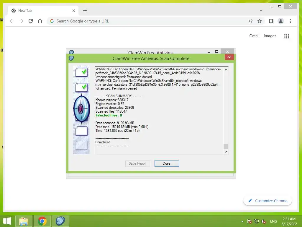The height and width of the screenshot is (227, 302).
Task: Click the share page icon in Chrome
Action: (x=250, y=21)
